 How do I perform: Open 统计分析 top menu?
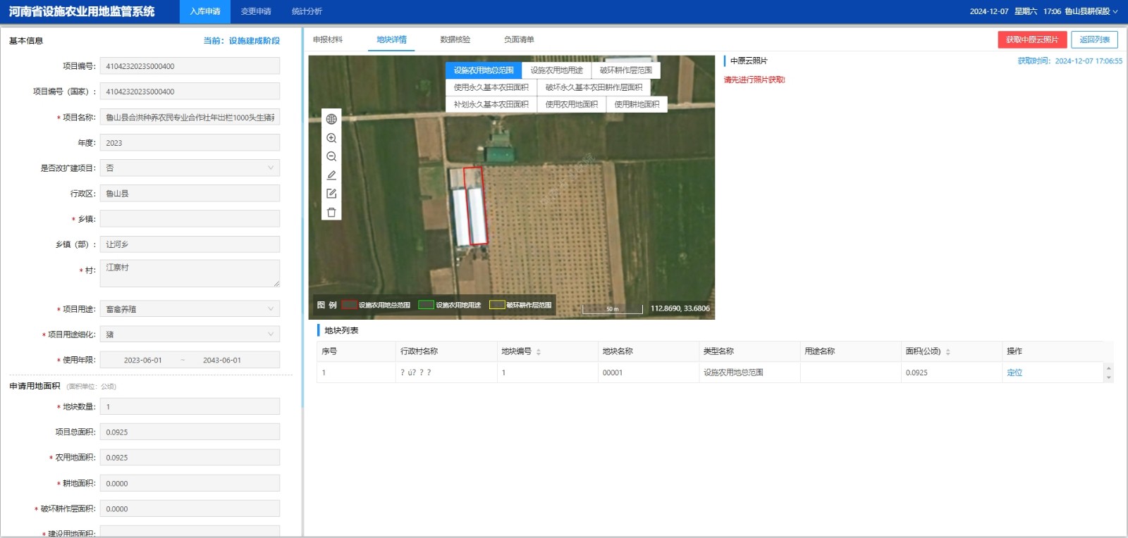click(307, 11)
